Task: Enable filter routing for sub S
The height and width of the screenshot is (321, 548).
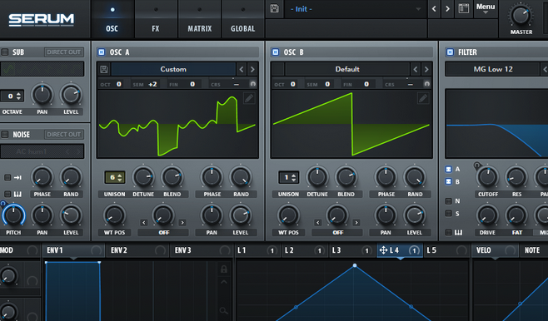Action: tap(448, 214)
